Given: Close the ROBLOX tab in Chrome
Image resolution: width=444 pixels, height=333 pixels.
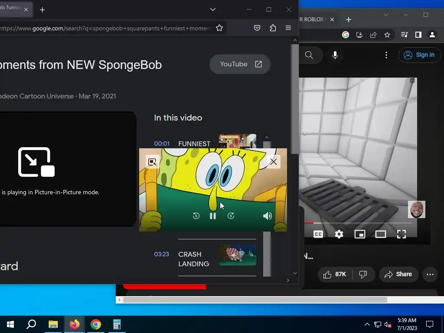Looking at the screenshot, I should click(332, 19).
